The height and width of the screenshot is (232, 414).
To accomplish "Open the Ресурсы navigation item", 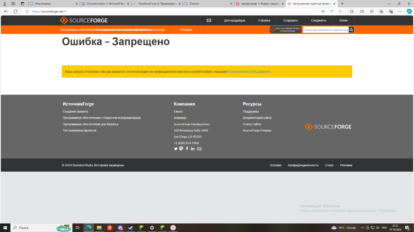I will 186,30.
